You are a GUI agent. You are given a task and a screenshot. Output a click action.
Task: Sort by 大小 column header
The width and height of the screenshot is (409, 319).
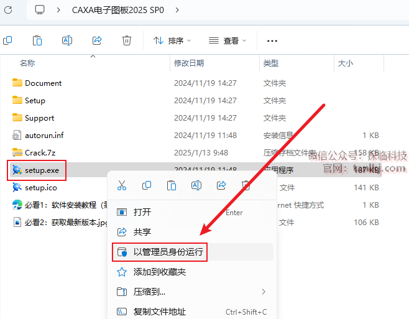click(346, 63)
